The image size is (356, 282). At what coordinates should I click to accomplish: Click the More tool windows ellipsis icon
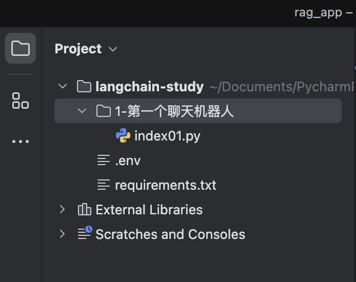(x=21, y=142)
